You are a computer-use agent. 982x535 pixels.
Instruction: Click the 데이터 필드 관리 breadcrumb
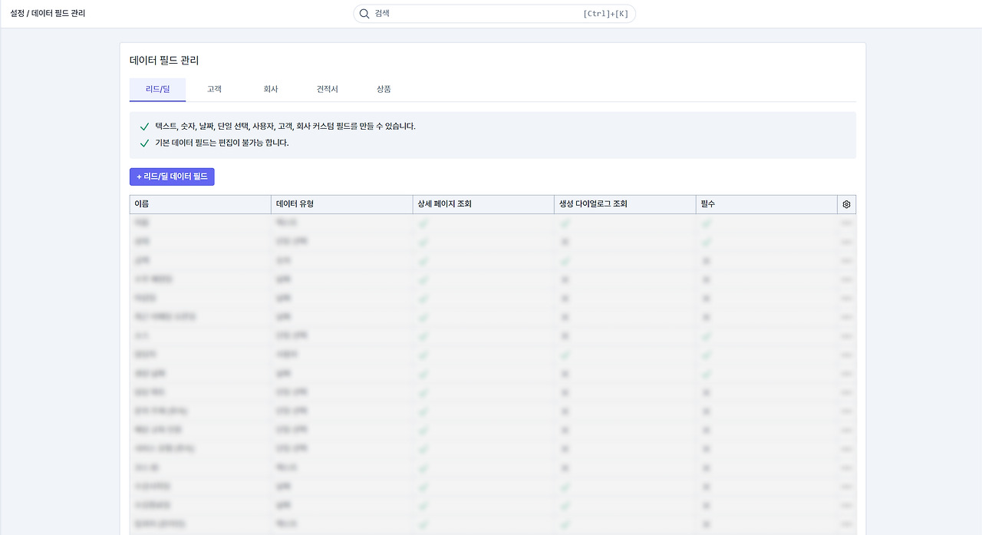point(58,14)
